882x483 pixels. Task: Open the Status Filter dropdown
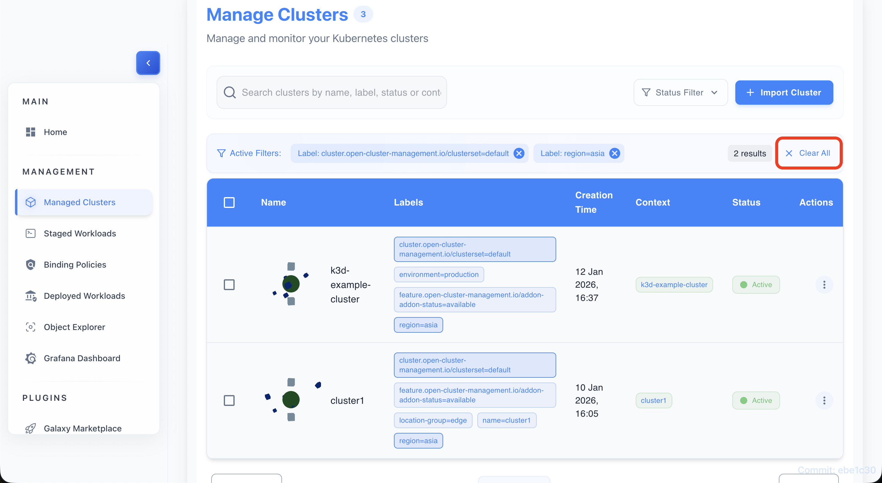coord(680,92)
